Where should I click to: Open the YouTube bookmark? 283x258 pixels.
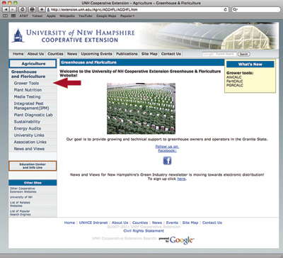point(86,16)
